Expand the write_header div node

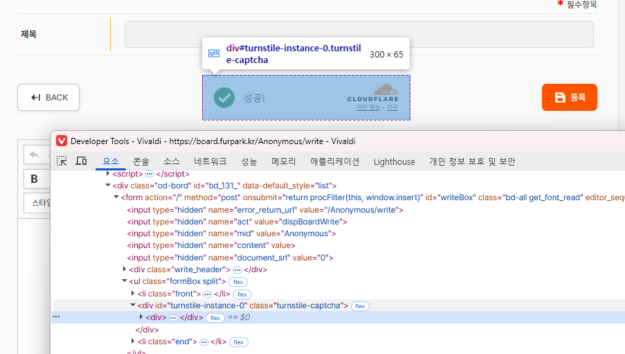(x=125, y=269)
